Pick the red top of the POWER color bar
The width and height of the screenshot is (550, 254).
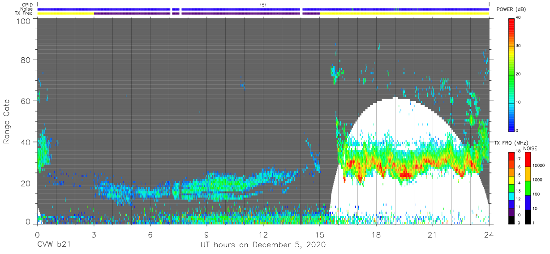(511, 22)
